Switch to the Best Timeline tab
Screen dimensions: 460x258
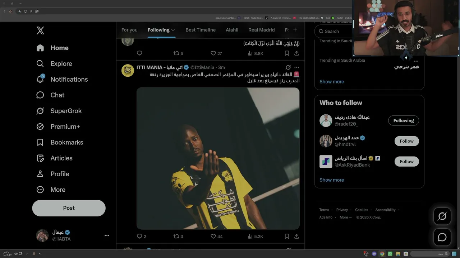pyautogui.click(x=201, y=30)
